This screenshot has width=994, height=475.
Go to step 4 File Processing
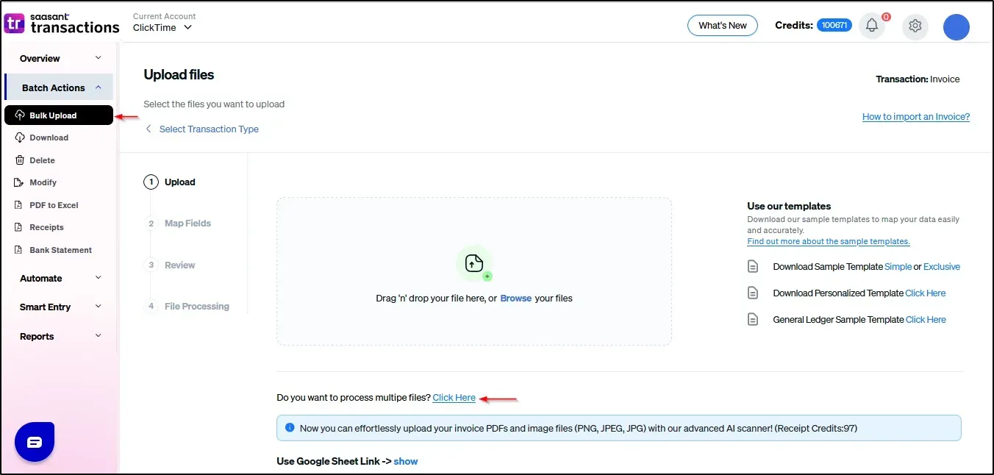[x=187, y=306]
